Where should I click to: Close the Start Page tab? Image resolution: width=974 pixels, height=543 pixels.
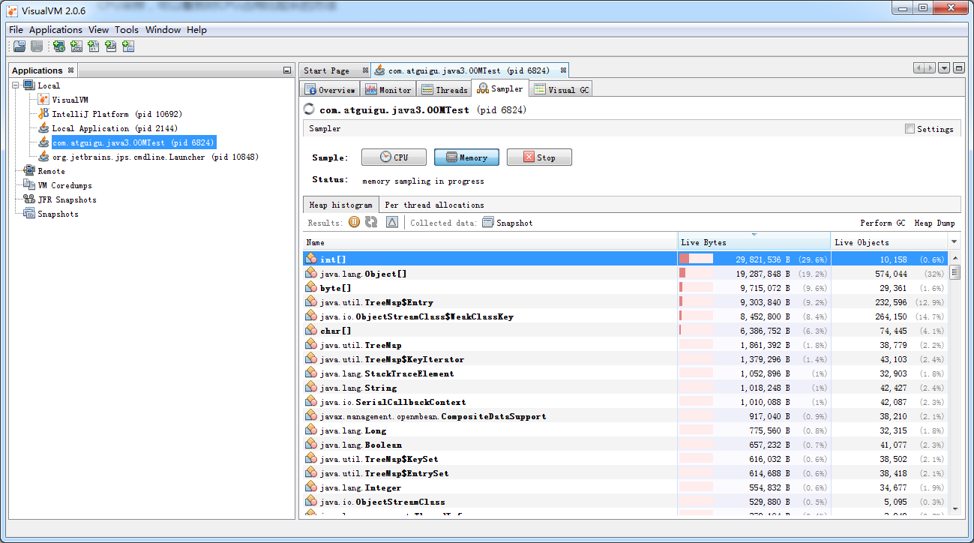pyautogui.click(x=365, y=70)
